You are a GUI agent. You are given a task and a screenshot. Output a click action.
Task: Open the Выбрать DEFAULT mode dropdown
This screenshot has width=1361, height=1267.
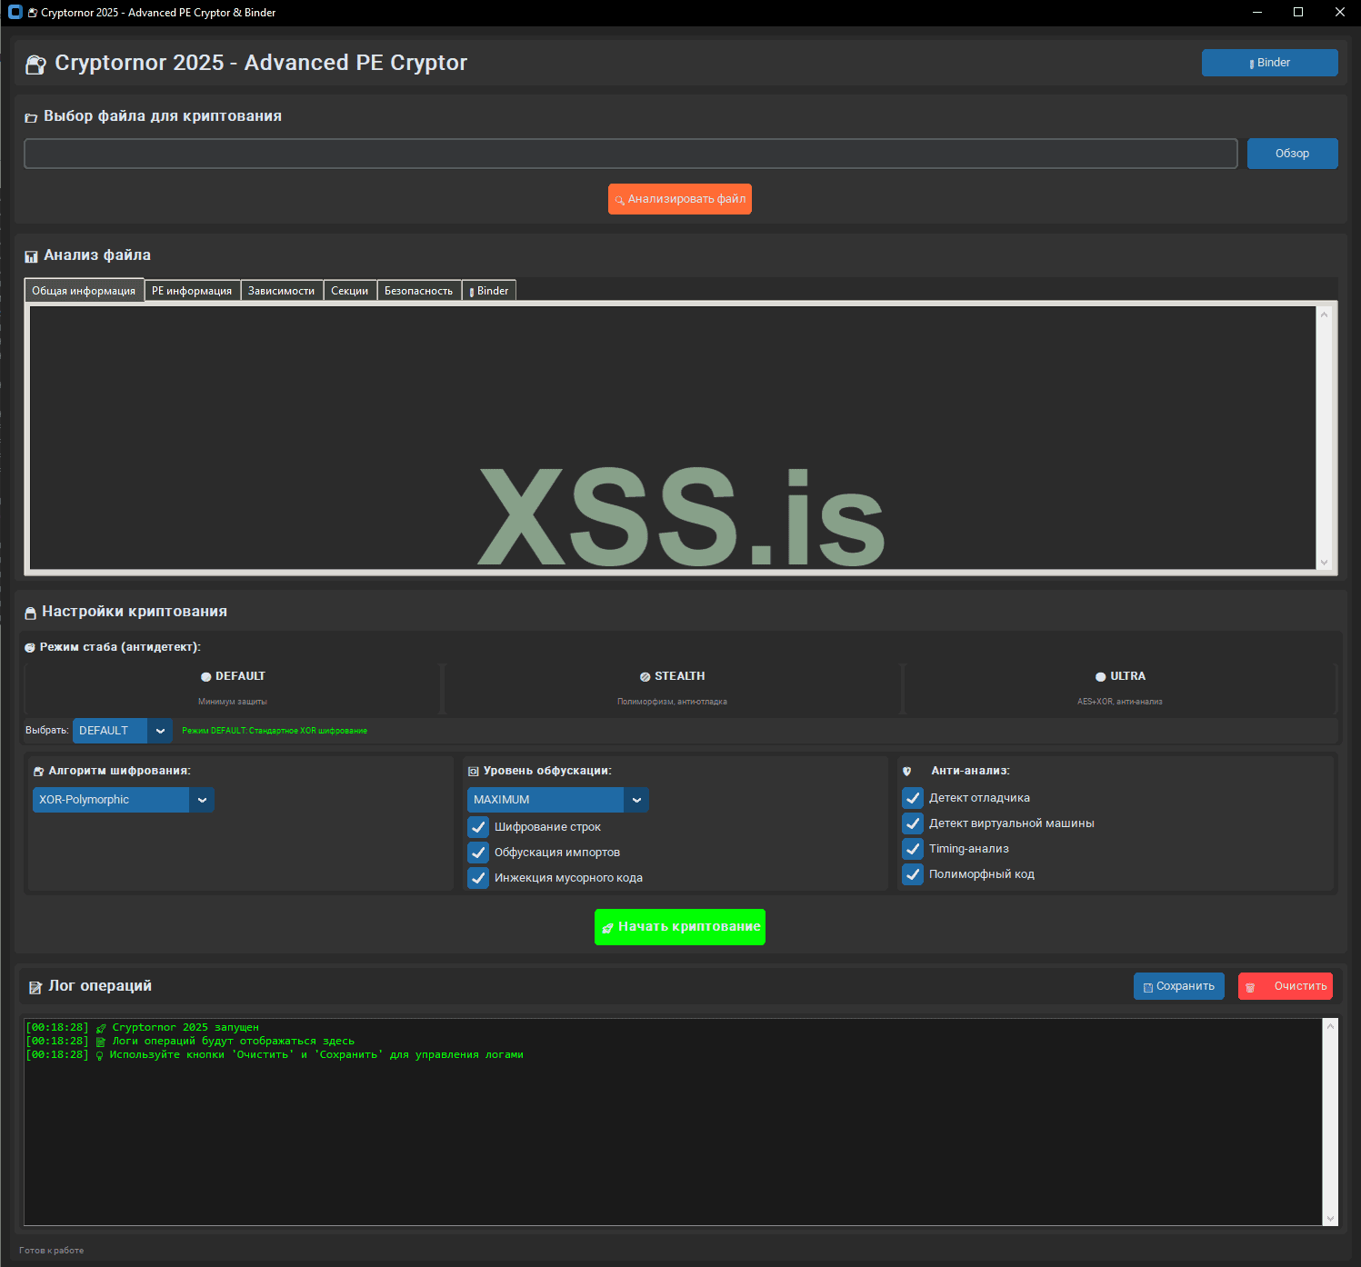click(160, 731)
